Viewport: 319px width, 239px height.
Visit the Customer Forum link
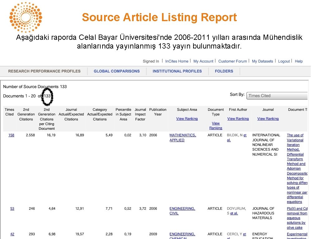tap(232, 61)
